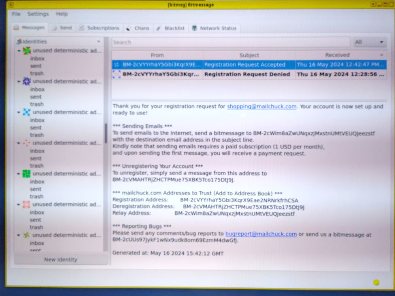Viewport: 395px width, 296px height.
Task: Click the green-and-red identicon of first identity
Action: click(x=27, y=51)
